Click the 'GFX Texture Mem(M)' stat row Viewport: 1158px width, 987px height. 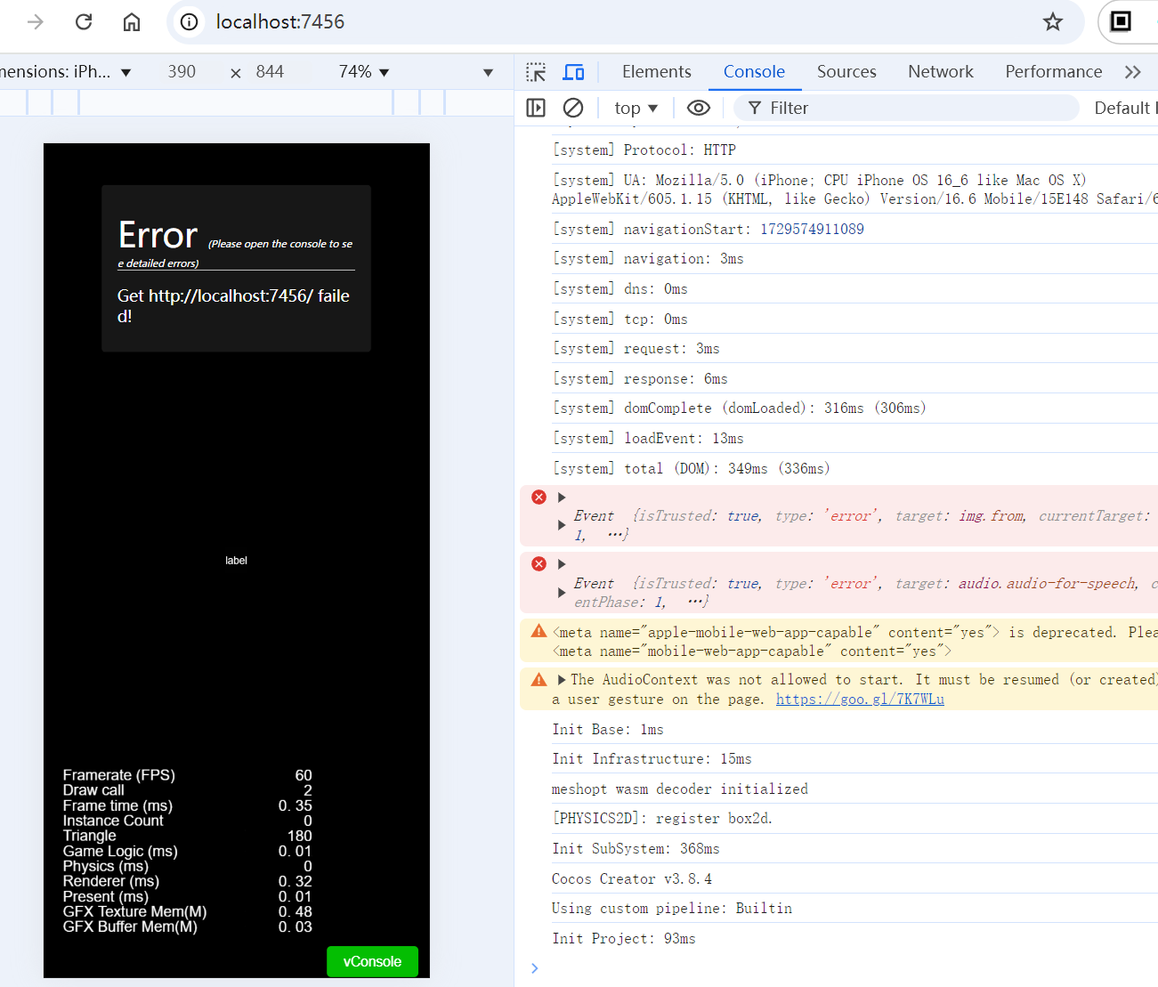(187, 911)
